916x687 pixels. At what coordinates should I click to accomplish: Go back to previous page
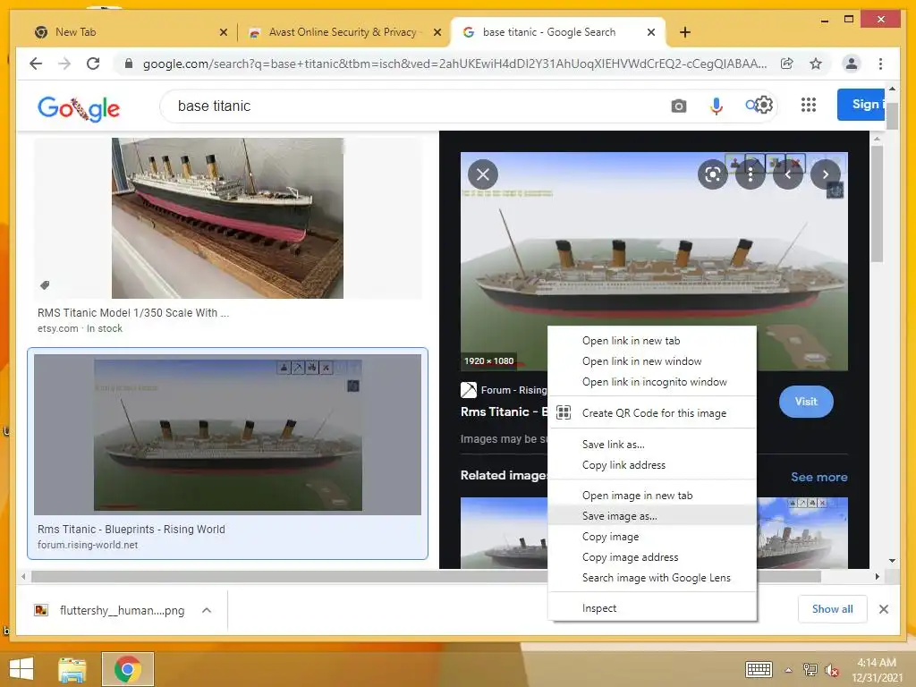point(36,64)
